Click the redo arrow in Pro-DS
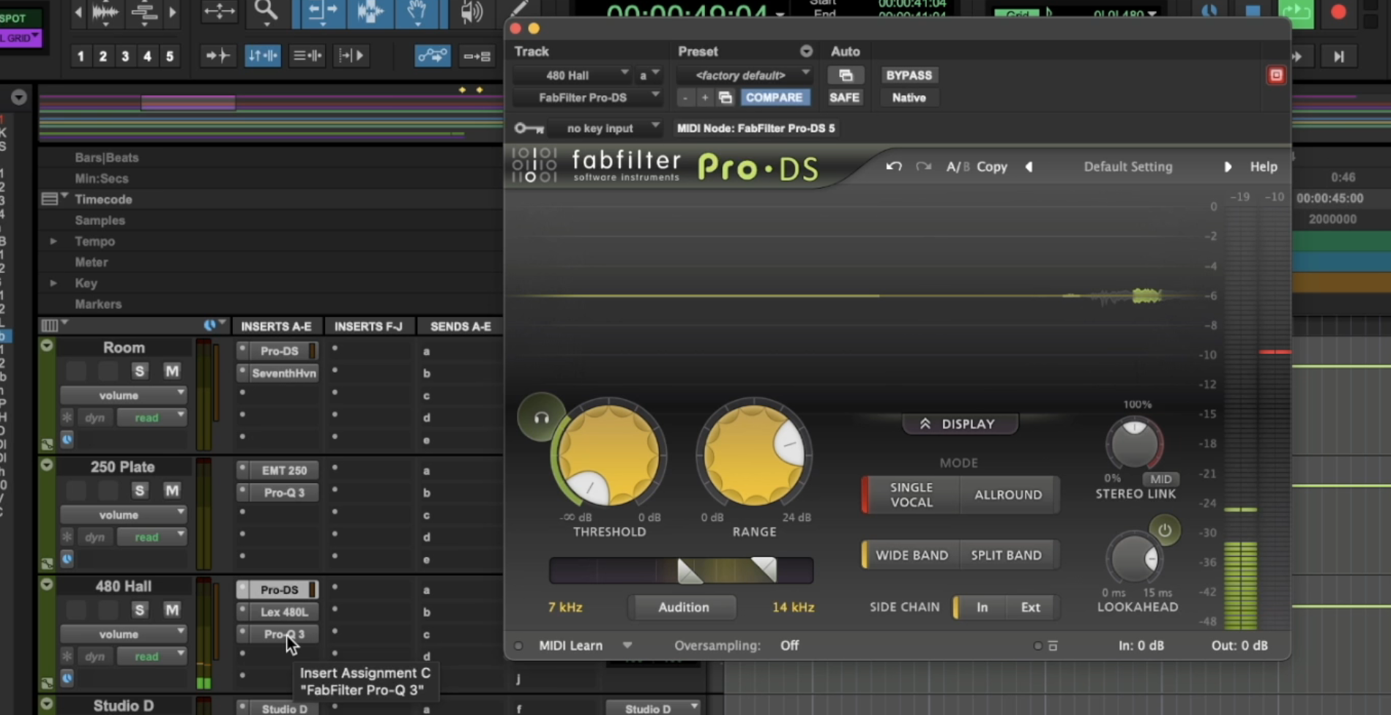 924,167
